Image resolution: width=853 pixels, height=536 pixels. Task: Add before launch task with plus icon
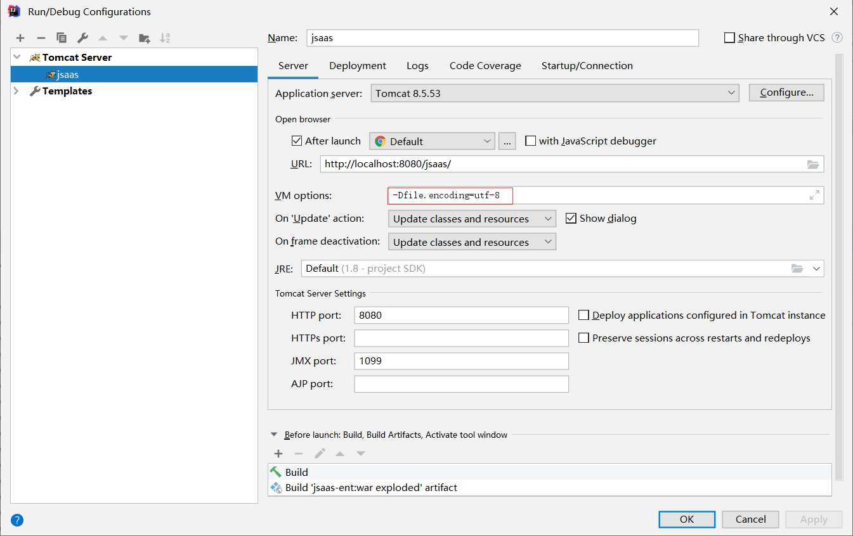278,454
